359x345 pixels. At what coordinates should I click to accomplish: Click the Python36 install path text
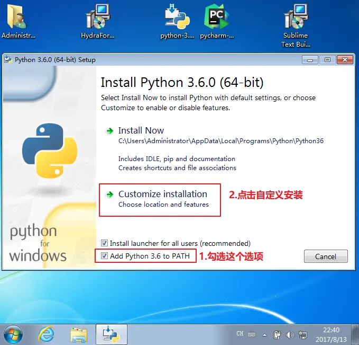(221, 141)
